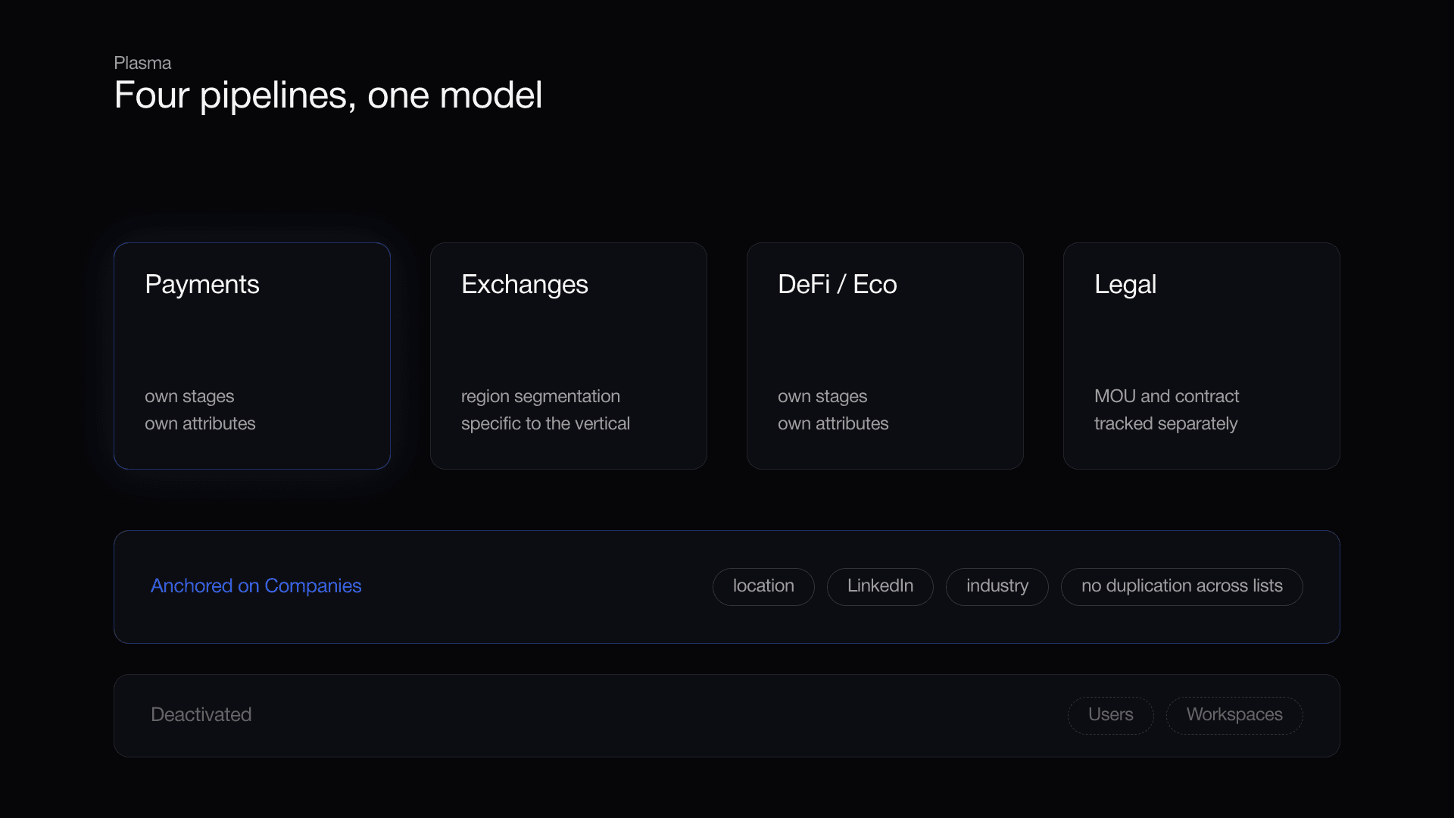Screen dimensions: 1454x818
Task: Click region segmentation text in Exchanges card
Action: coord(541,397)
